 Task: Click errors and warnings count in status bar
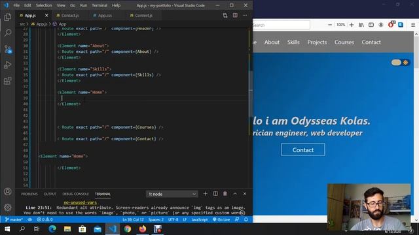pos(45,219)
